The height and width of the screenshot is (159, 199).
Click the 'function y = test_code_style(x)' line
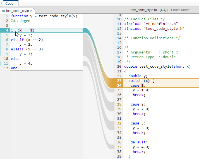44,16
